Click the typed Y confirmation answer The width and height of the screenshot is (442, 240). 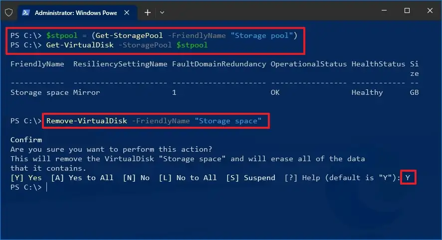click(408, 178)
